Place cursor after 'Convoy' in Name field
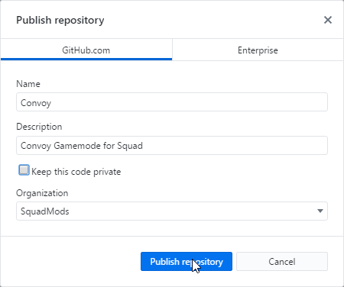This screenshot has height=287, width=344. point(52,103)
